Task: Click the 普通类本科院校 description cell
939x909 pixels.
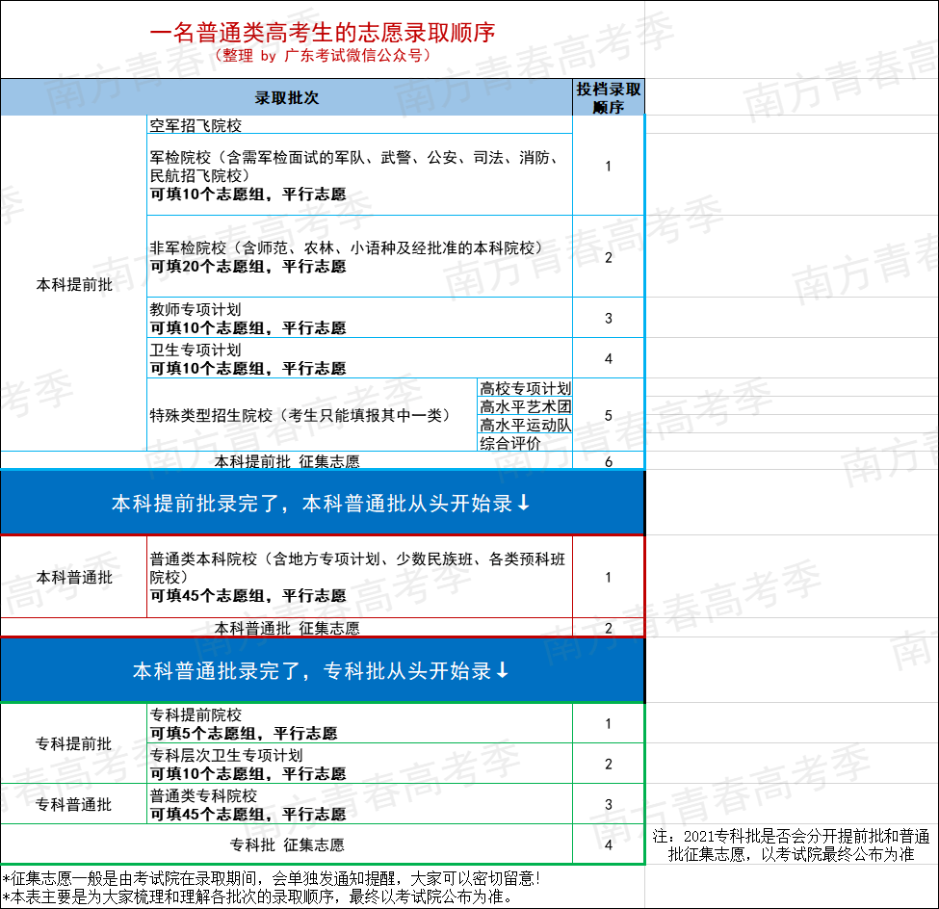Action: tap(359, 577)
